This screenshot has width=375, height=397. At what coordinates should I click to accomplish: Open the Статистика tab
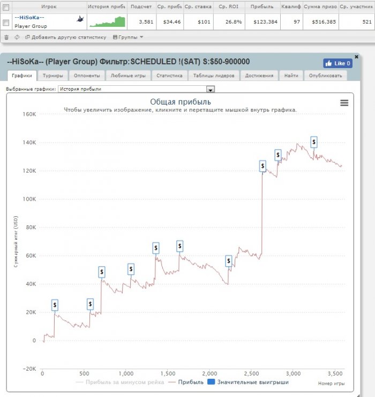[x=169, y=76]
